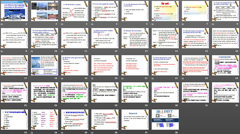Select slide 23 thumbnail
Image resolution: width=240 pixels, height=134 pixels.
point(195,65)
